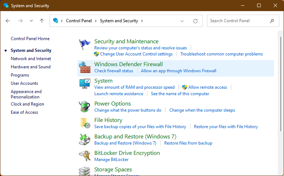Image resolution: width=284 pixels, height=176 pixels.
Task: Expand chevron after System and Security breadcrumb
Action: [x=142, y=21]
